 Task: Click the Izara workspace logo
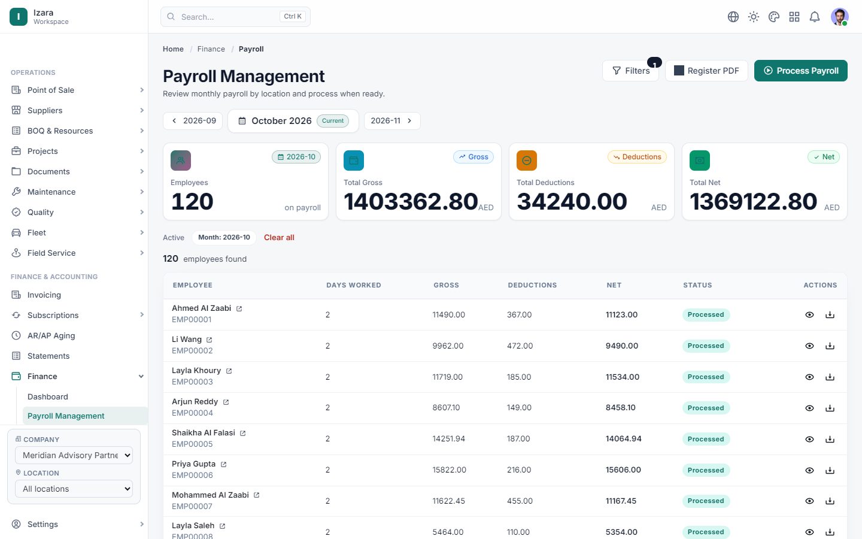(x=19, y=17)
